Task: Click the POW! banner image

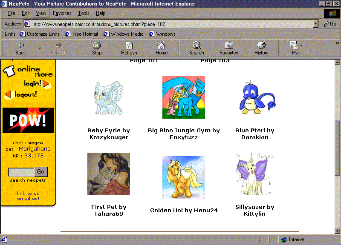Action: (28, 120)
